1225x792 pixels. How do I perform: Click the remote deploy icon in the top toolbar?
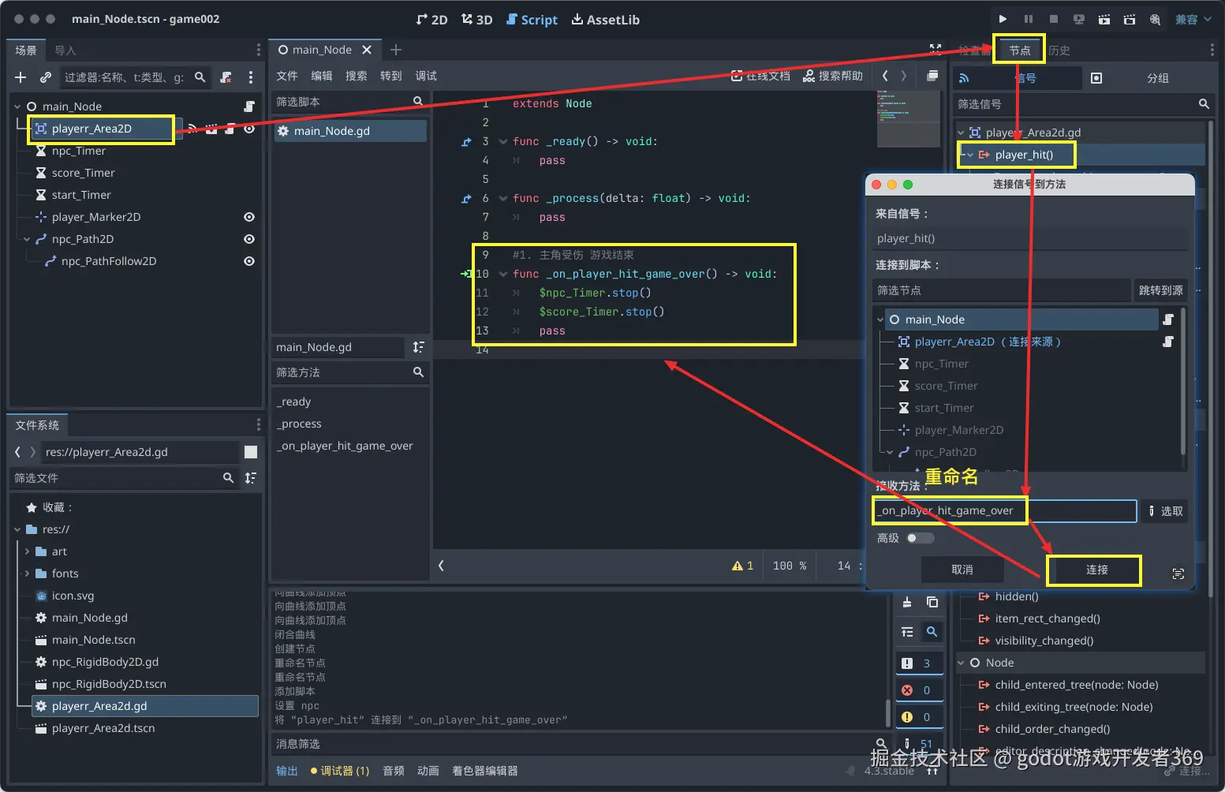1078,19
